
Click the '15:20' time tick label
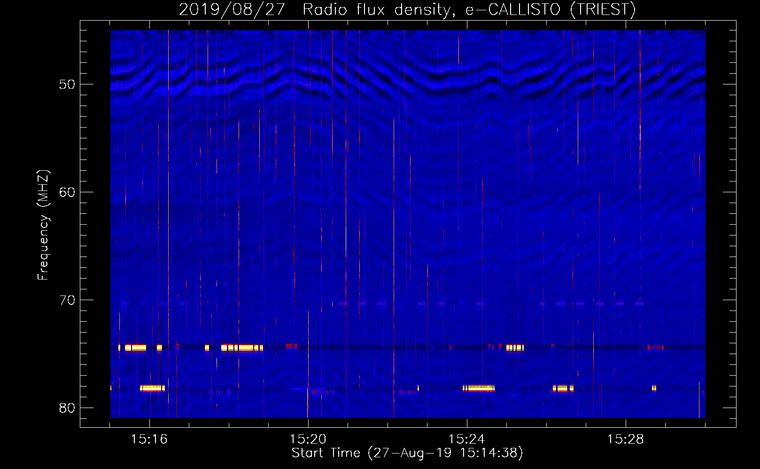coord(308,439)
